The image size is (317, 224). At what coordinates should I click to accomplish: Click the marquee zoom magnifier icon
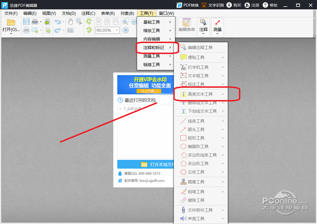(125, 22)
